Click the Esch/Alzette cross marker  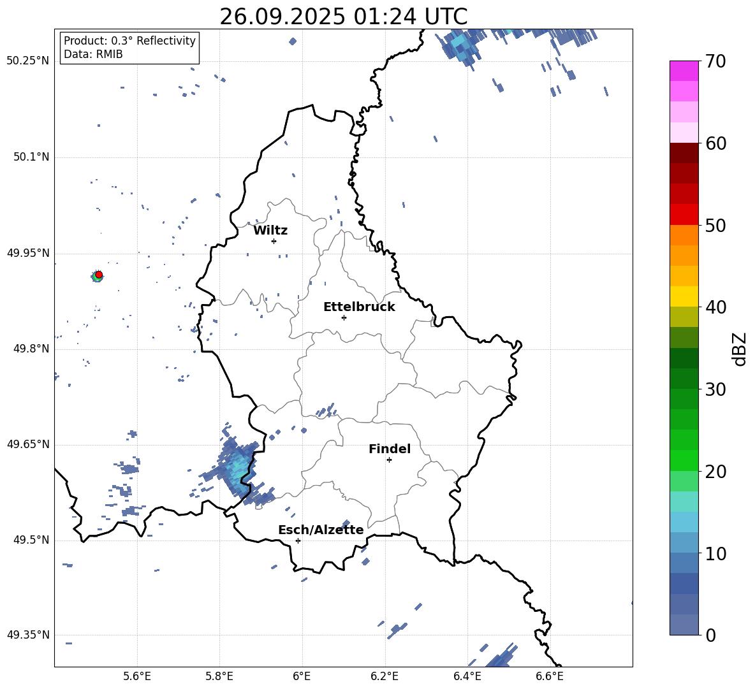point(298,540)
